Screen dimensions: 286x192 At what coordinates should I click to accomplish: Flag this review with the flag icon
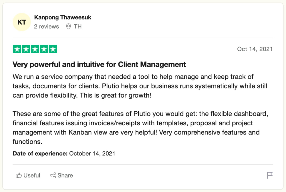270,175
